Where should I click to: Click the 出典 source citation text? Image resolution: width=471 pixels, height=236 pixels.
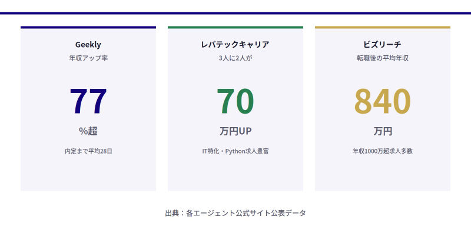pos(235,213)
